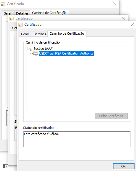136x171 pixels.
Task: Click the USERTrust RSA certificate icon
Action: [36, 54]
